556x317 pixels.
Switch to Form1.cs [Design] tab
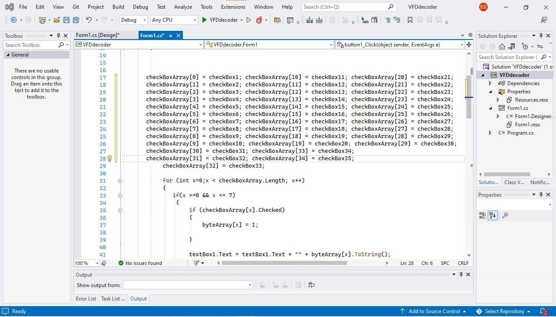tap(97, 35)
